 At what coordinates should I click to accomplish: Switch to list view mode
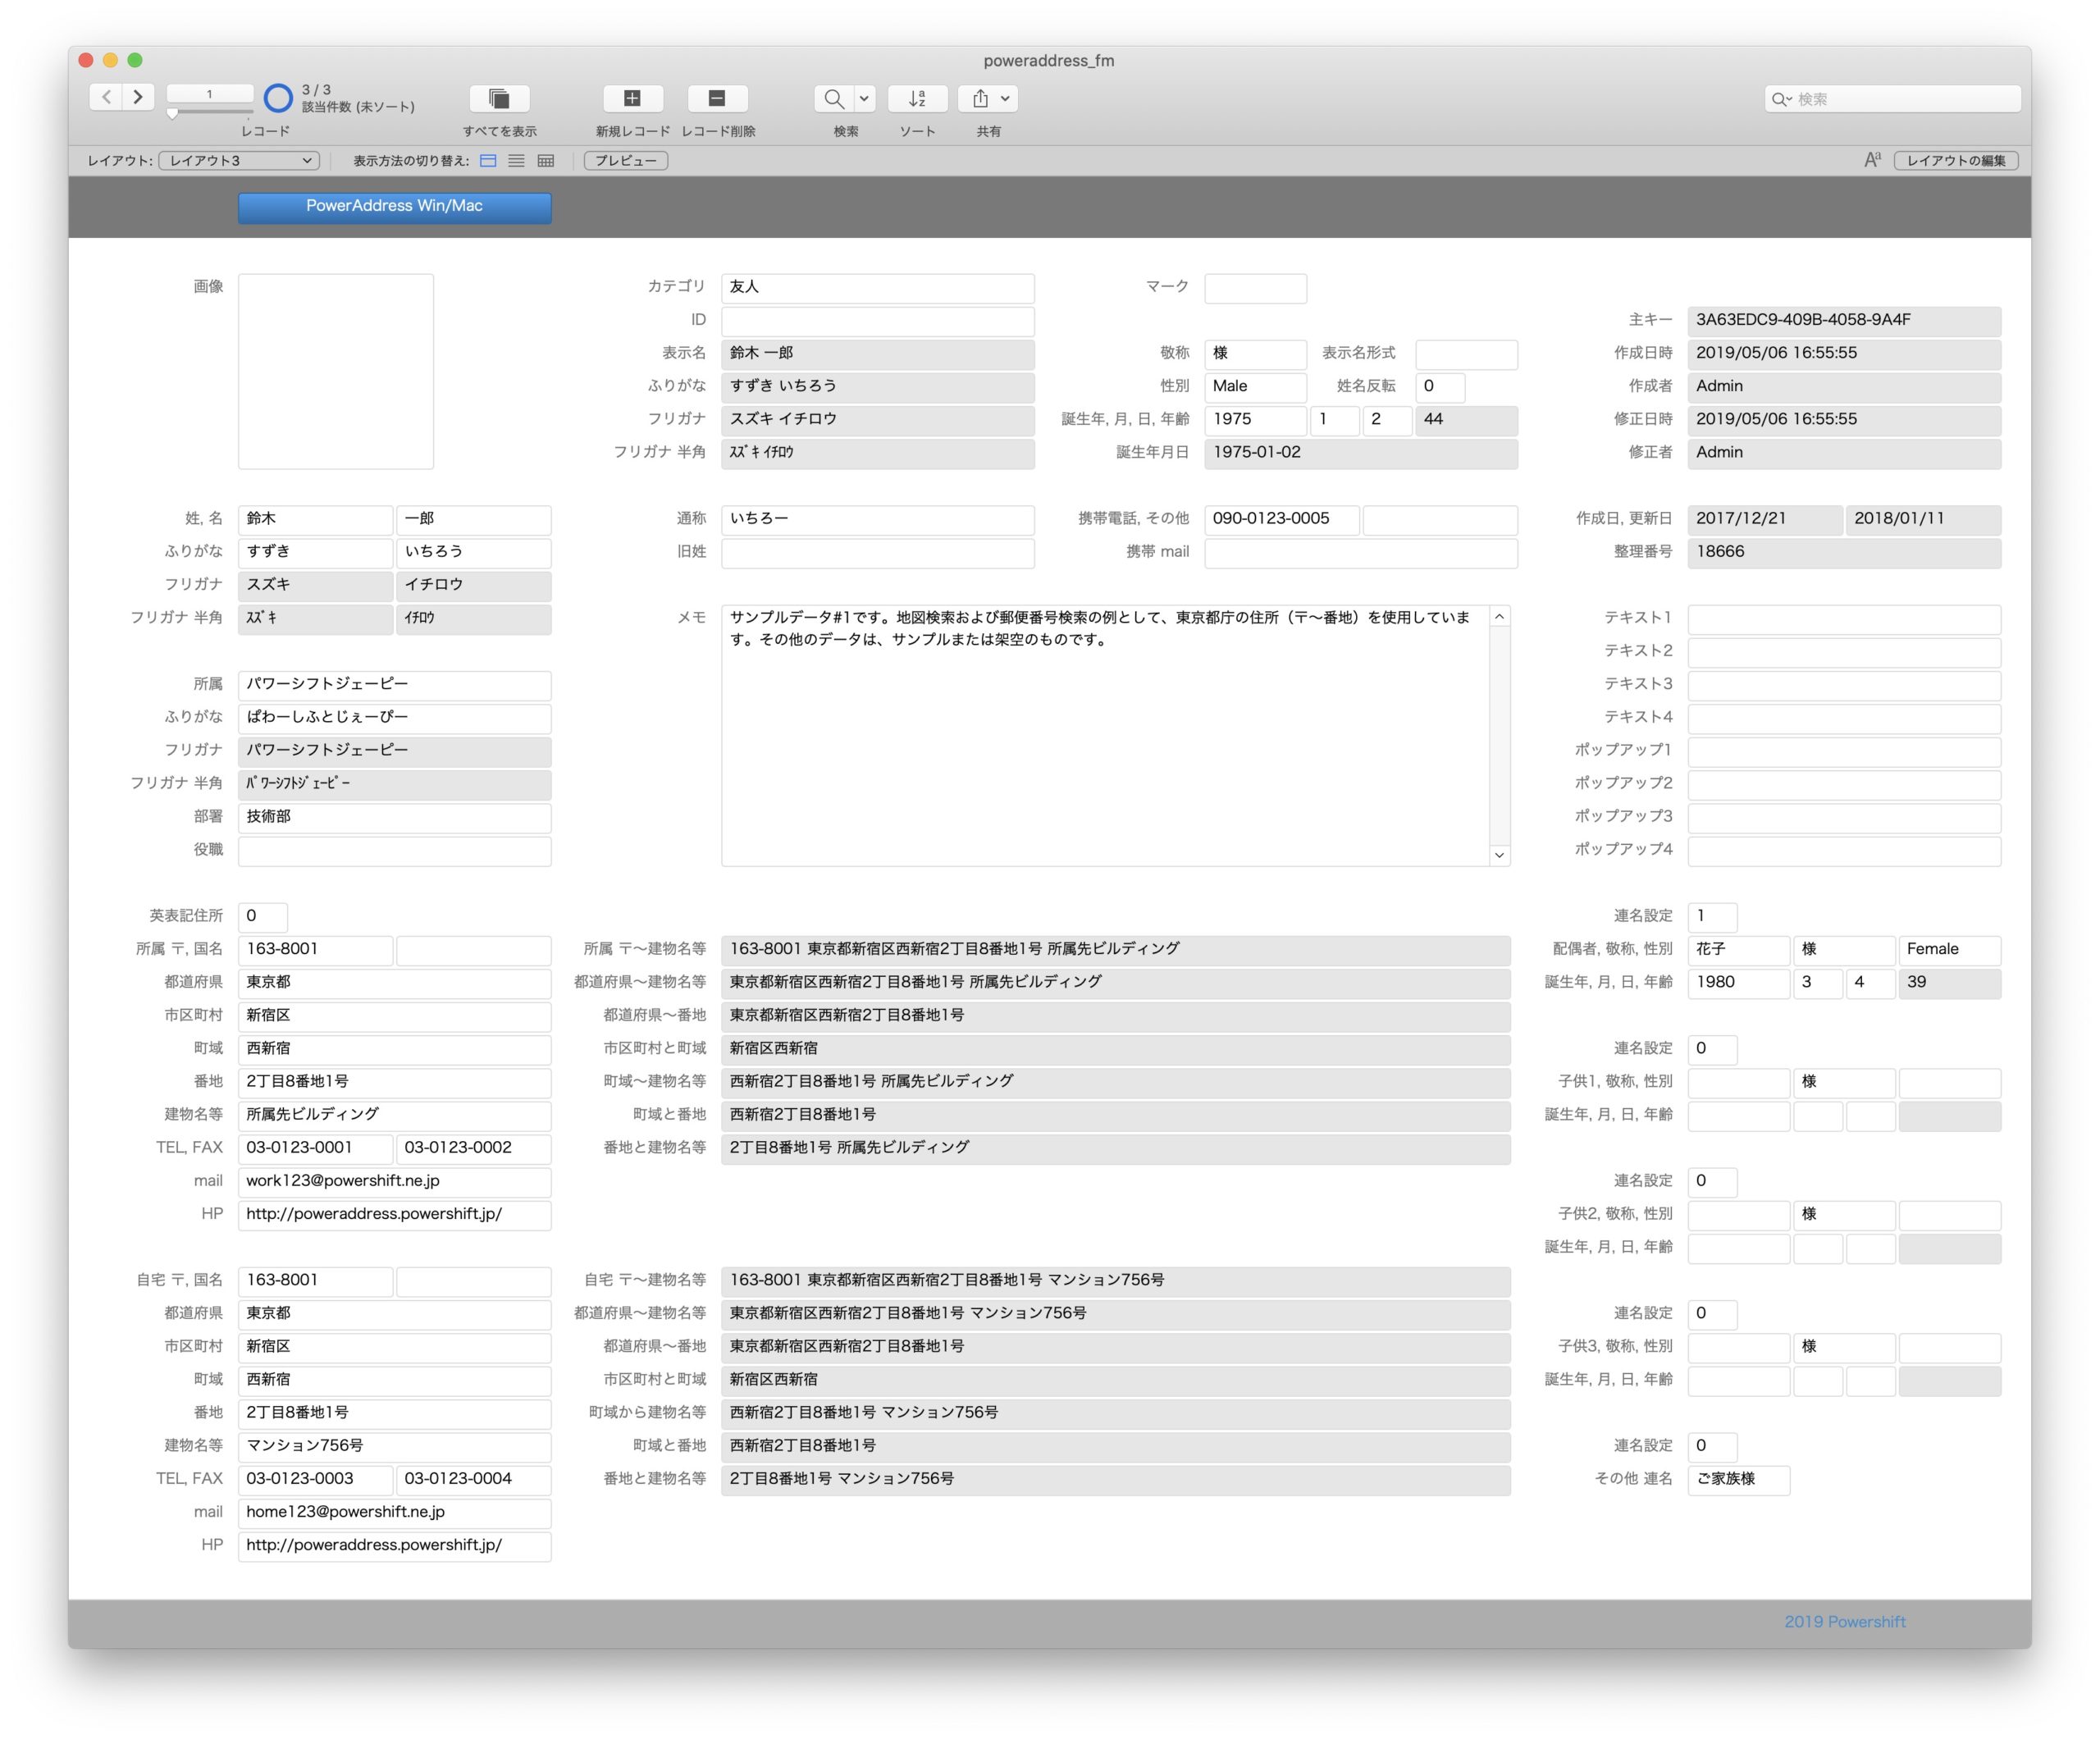click(516, 160)
